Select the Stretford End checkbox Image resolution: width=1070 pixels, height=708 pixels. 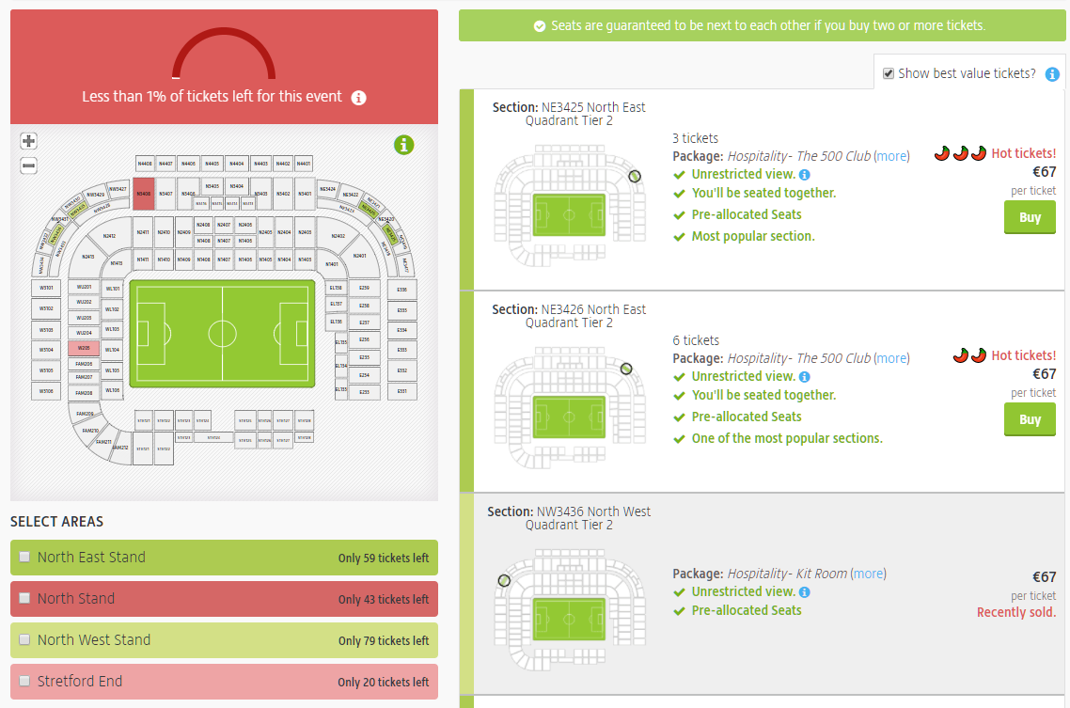point(25,681)
